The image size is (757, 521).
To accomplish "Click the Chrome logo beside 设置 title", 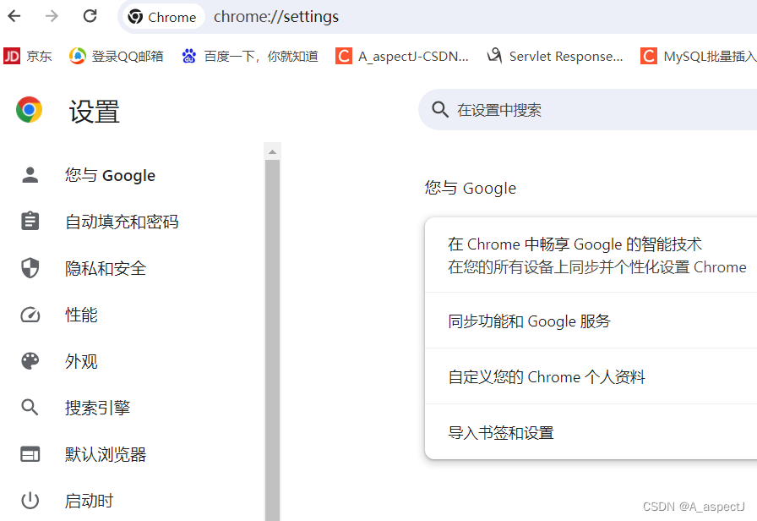I will click(29, 110).
